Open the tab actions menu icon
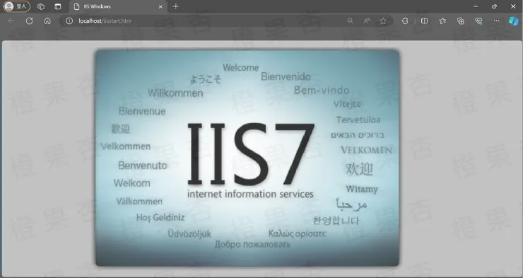This screenshot has width=523, height=278. coord(58,6)
